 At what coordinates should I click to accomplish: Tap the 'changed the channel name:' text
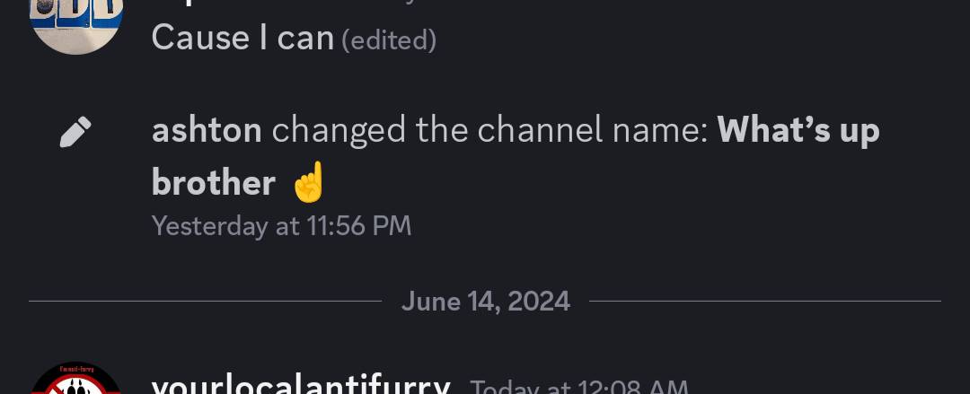click(x=489, y=131)
